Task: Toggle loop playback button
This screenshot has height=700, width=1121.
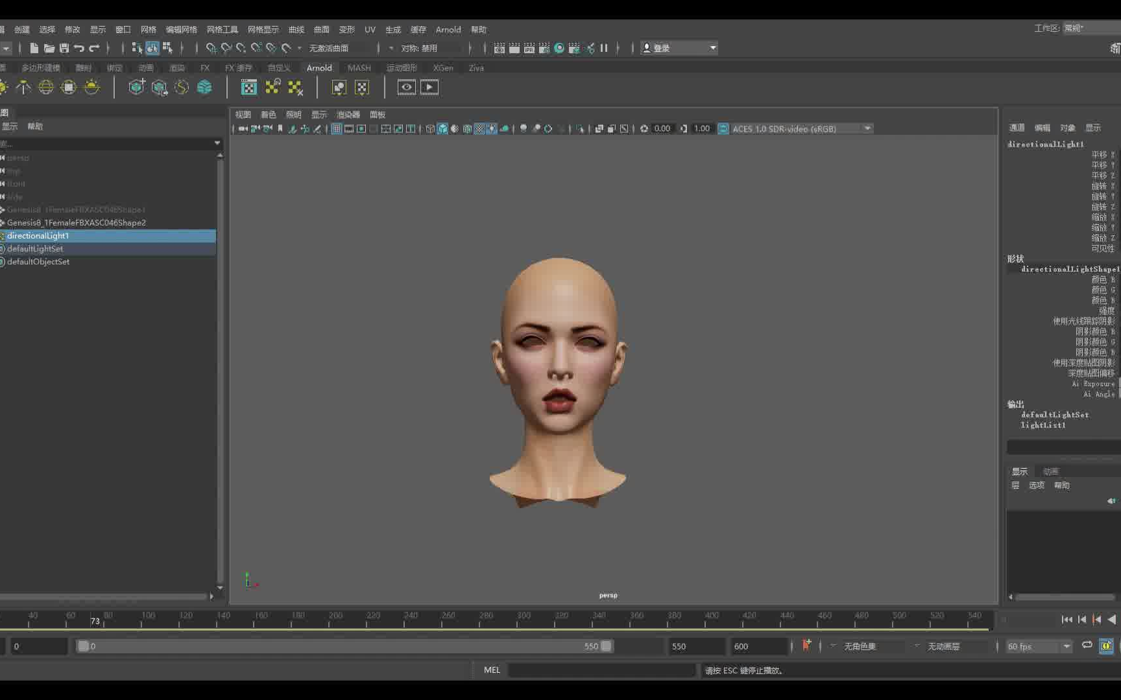Action: pyautogui.click(x=1087, y=646)
